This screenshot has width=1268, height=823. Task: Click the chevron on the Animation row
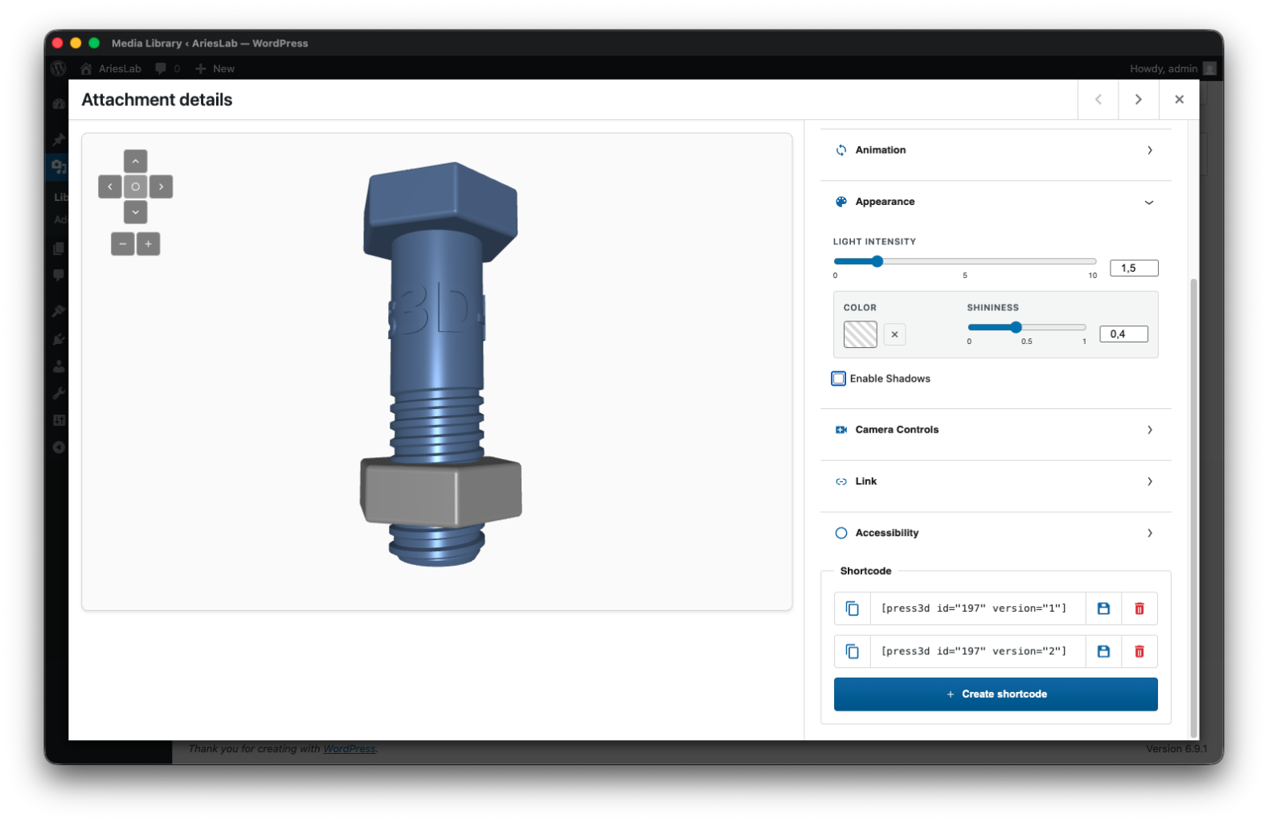pyautogui.click(x=1150, y=150)
